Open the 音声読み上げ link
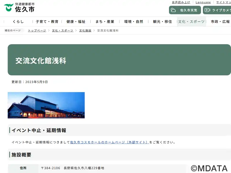This screenshot has width=231, height=173. [x=181, y=2]
